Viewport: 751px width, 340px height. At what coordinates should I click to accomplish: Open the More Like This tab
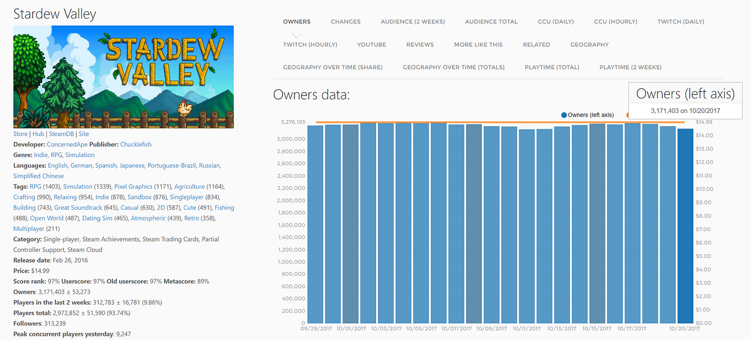[478, 44]
